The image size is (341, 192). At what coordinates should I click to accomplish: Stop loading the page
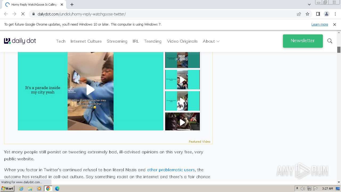point(23,14)
